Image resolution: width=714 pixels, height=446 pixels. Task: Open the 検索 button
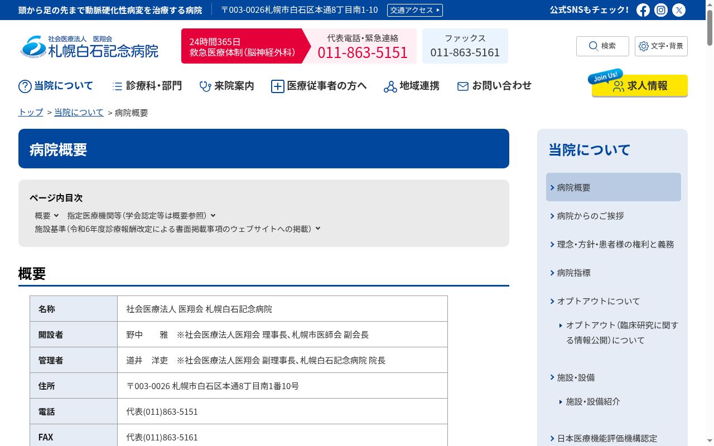pyautogui.click(x=602, y=46)
